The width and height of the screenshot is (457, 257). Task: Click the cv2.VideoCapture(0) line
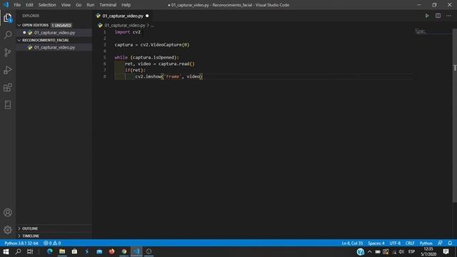coord(152,44)
